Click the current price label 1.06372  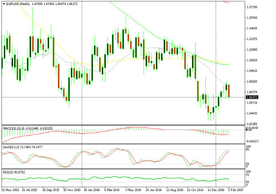click(x=252, y=97)
